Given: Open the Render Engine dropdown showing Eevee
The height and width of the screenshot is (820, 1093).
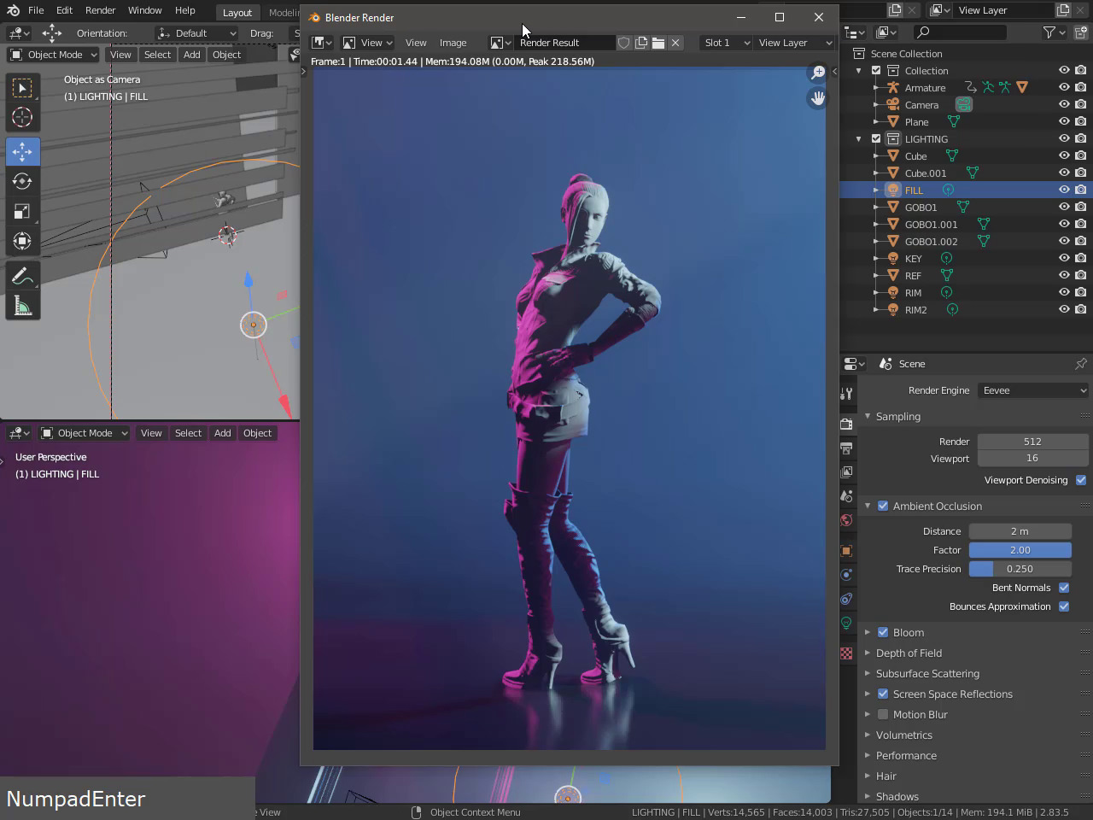Looking at the screenshot, I should 1033,390.
